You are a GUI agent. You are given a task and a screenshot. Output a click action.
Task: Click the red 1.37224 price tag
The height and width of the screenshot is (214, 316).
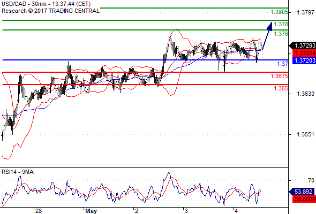pos(304,53)
